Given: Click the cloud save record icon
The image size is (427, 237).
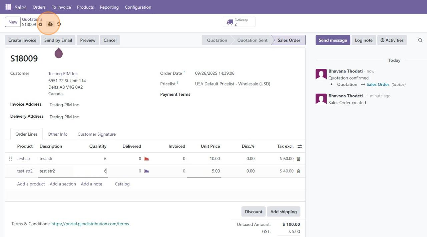Looking at the screenshot, I should tap(50, 24).
